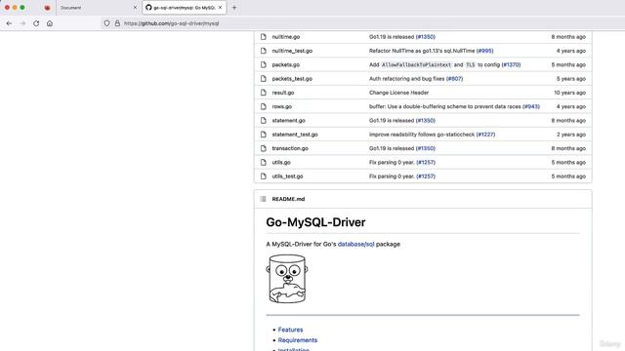The image size is (625, 351).
Task: Click file icon beside result.go
Action: pos(263,93)
